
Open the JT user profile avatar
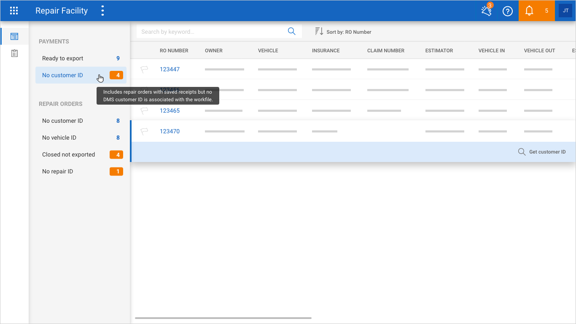[x=565, y=11]
